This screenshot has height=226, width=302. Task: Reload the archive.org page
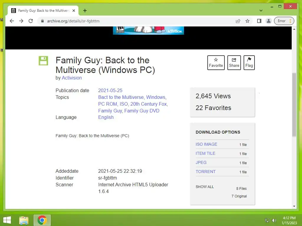(x=31, y=21)
